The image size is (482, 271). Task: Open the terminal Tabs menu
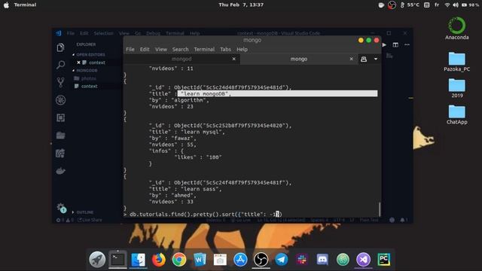(x=225, y=49)
